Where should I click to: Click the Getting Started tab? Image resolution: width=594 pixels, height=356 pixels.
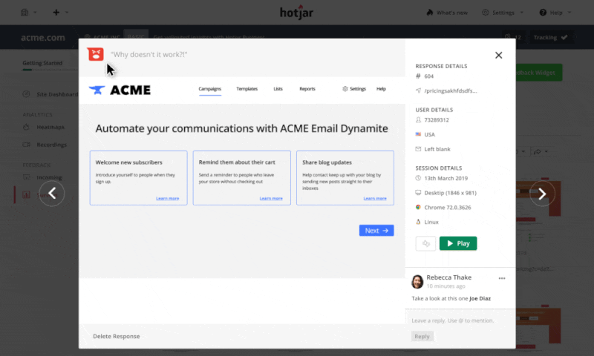pyautogui.click(x=42, y=63)
